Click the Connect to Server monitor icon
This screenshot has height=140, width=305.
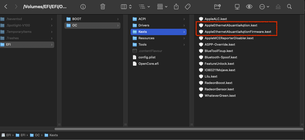click(237, 7)
